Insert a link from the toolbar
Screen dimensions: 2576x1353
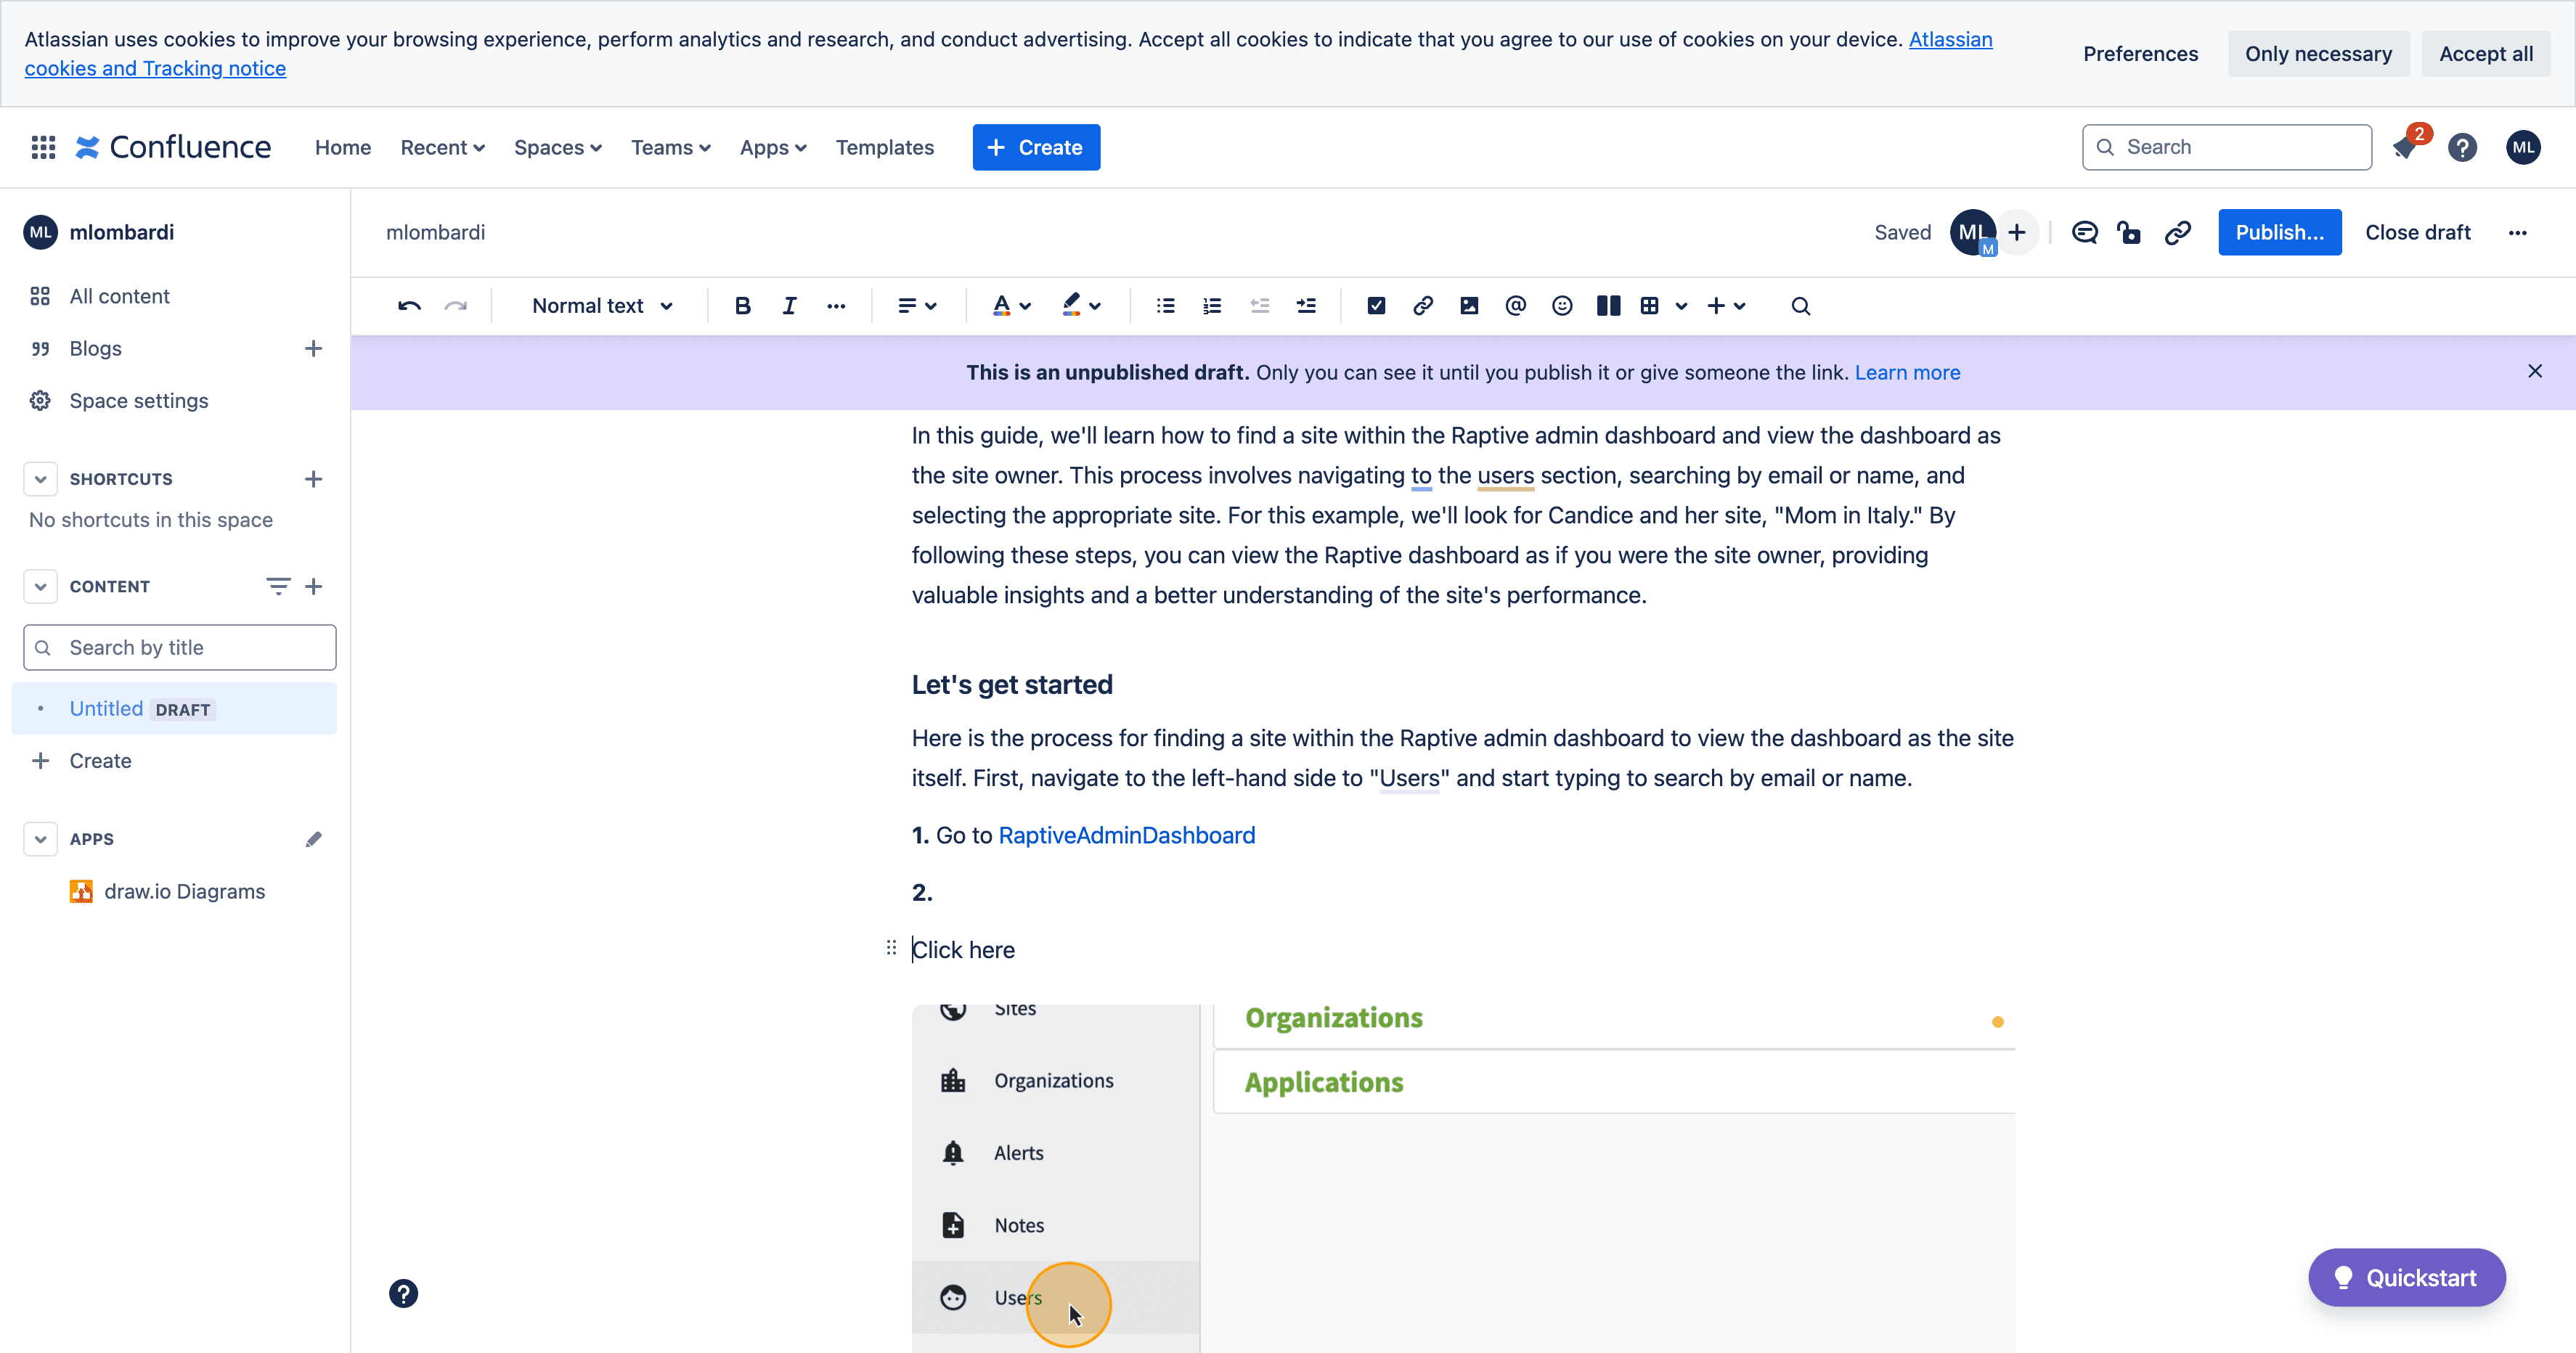(1423, 306)
